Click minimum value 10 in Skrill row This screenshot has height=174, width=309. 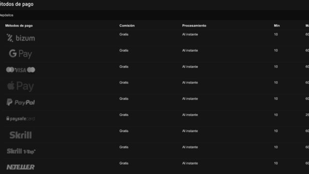point(276,131)
